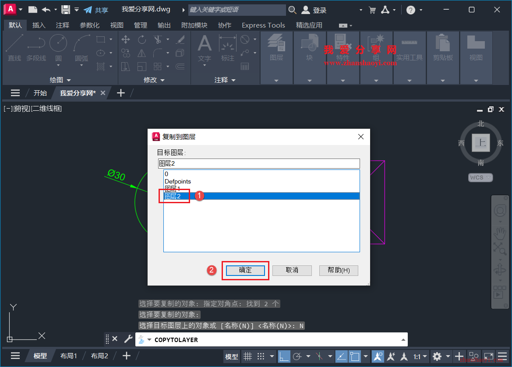
Task: Click the Text (文字) tool
Action: click(205, 48)
